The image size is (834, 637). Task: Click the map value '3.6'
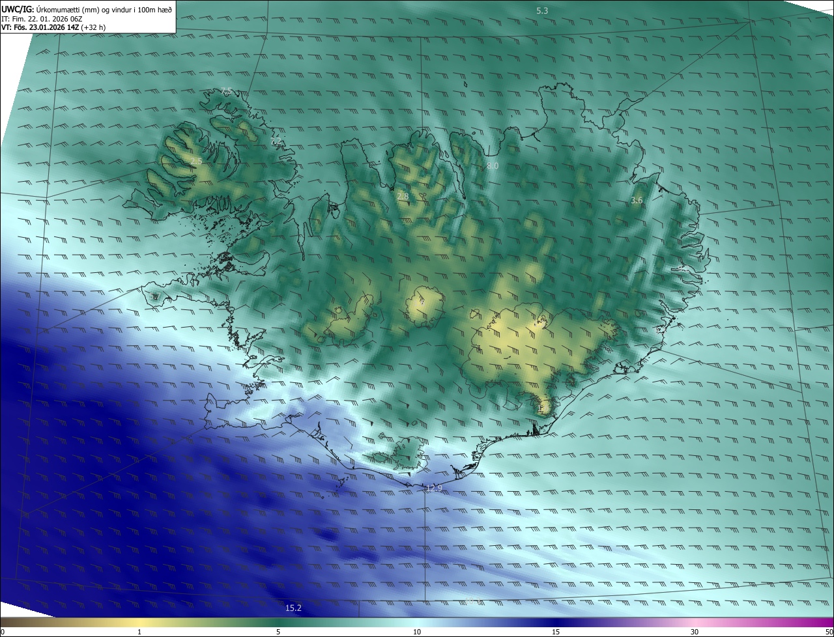pos(637,201)
